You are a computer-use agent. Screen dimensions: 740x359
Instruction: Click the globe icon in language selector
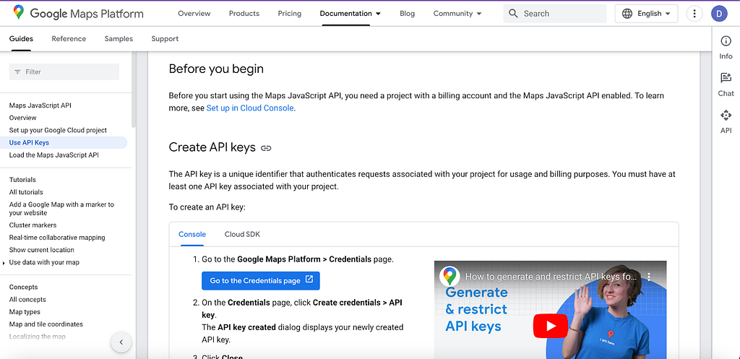point(627,14)
